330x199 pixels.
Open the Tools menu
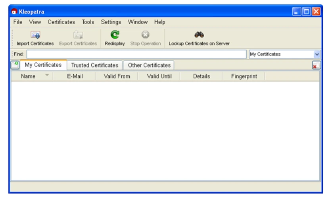pos(88,22)
